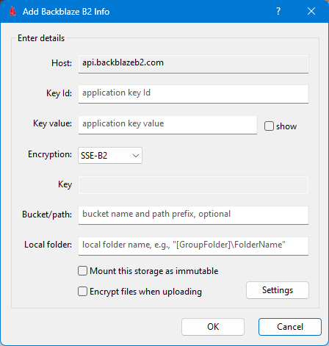Click the Mount this storage as immutable label
Viewport: 329px width, 346px height.
pyautogui.click(x=154, y=271)
